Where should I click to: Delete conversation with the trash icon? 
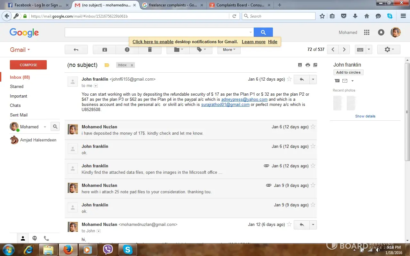click(150, 50)
